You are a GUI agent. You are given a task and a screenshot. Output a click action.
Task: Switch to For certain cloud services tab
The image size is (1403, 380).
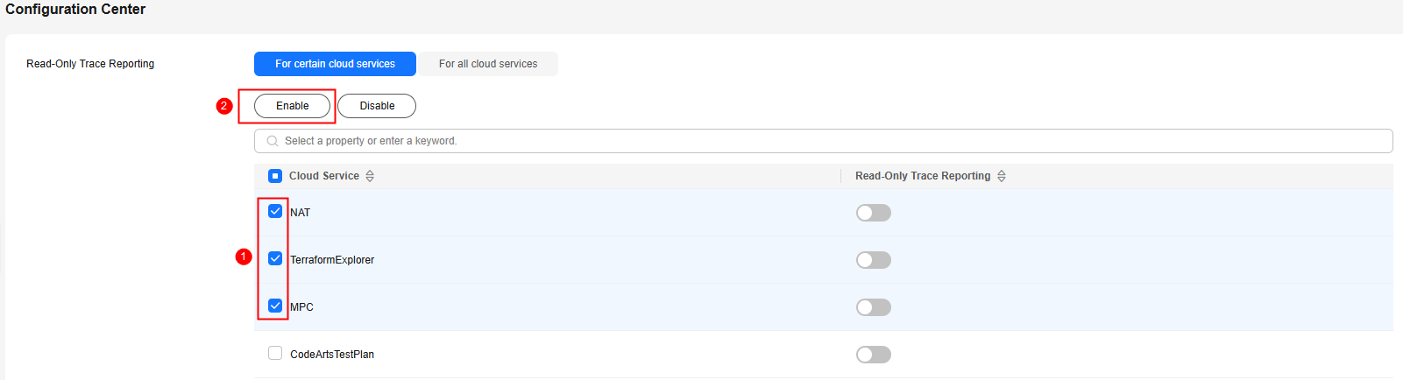[335, 64]
